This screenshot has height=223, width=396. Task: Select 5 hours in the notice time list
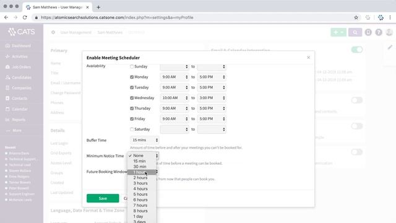tap(142, 194)
